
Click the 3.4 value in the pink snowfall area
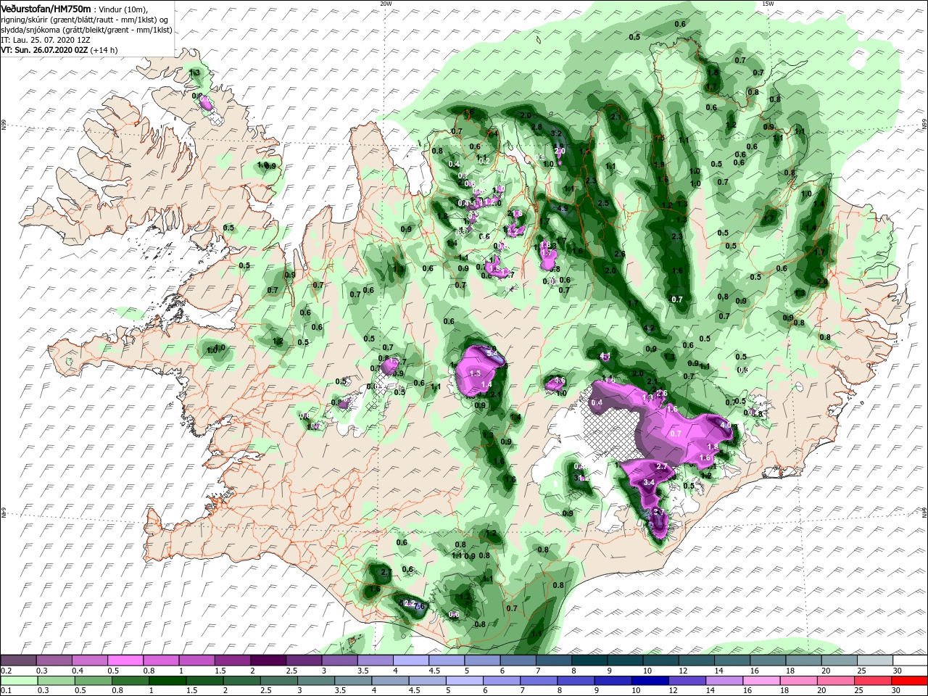coord(649,482)
